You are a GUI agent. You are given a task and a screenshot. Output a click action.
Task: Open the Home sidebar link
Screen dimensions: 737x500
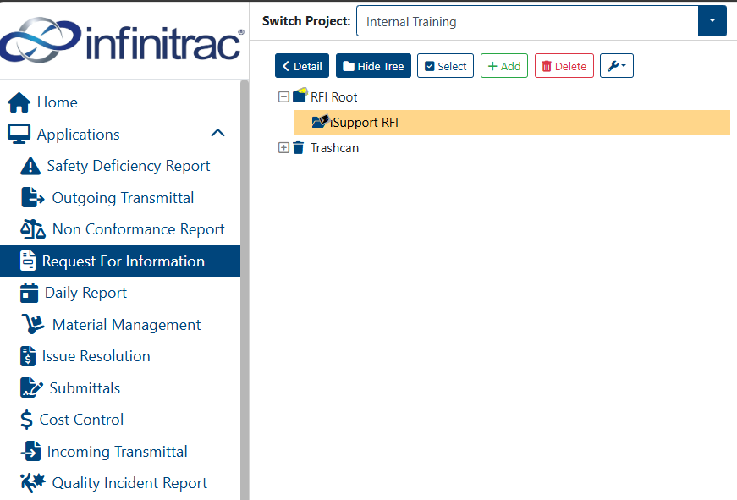coord(120,102)
